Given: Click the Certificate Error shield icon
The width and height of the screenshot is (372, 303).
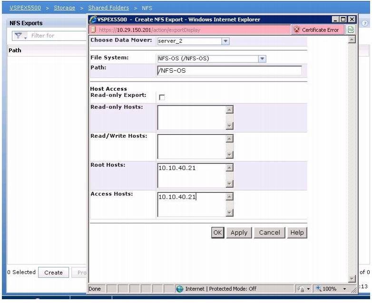Looking at the screenshot, I should click(x=296, y=30).
